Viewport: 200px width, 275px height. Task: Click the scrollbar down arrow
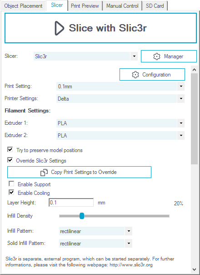194,270
